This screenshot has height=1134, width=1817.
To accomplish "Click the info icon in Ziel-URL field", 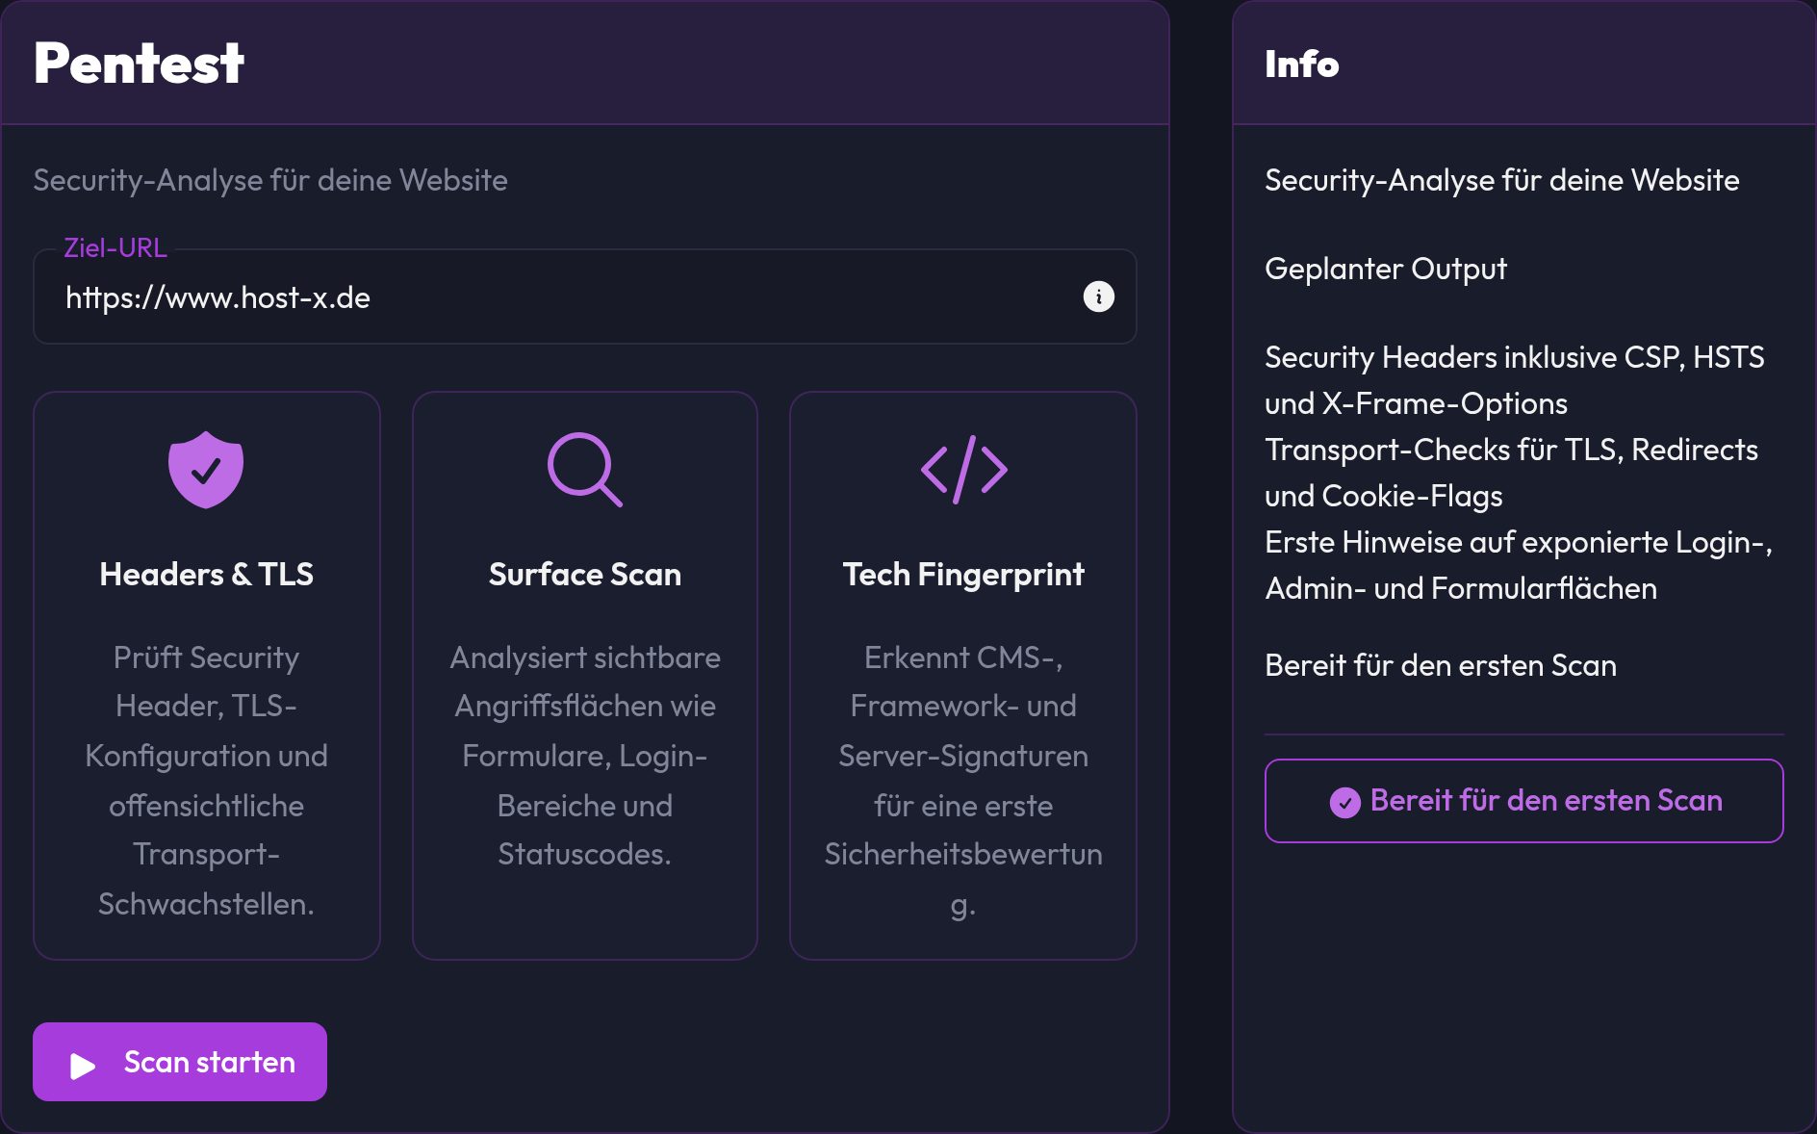I will pos(1098,296).
